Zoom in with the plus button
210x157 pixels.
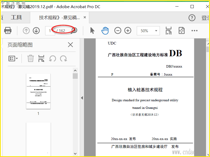[128, 31]
